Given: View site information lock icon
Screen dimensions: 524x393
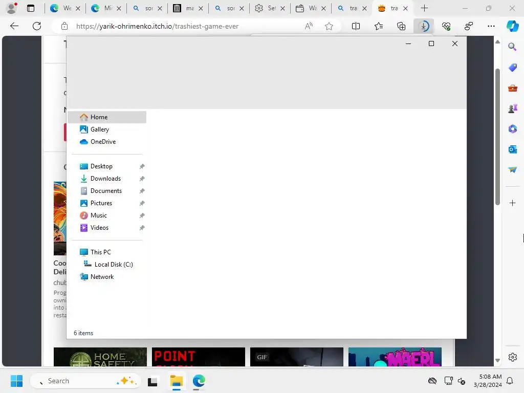Looking at the screenshot, I should pos(64,26).
